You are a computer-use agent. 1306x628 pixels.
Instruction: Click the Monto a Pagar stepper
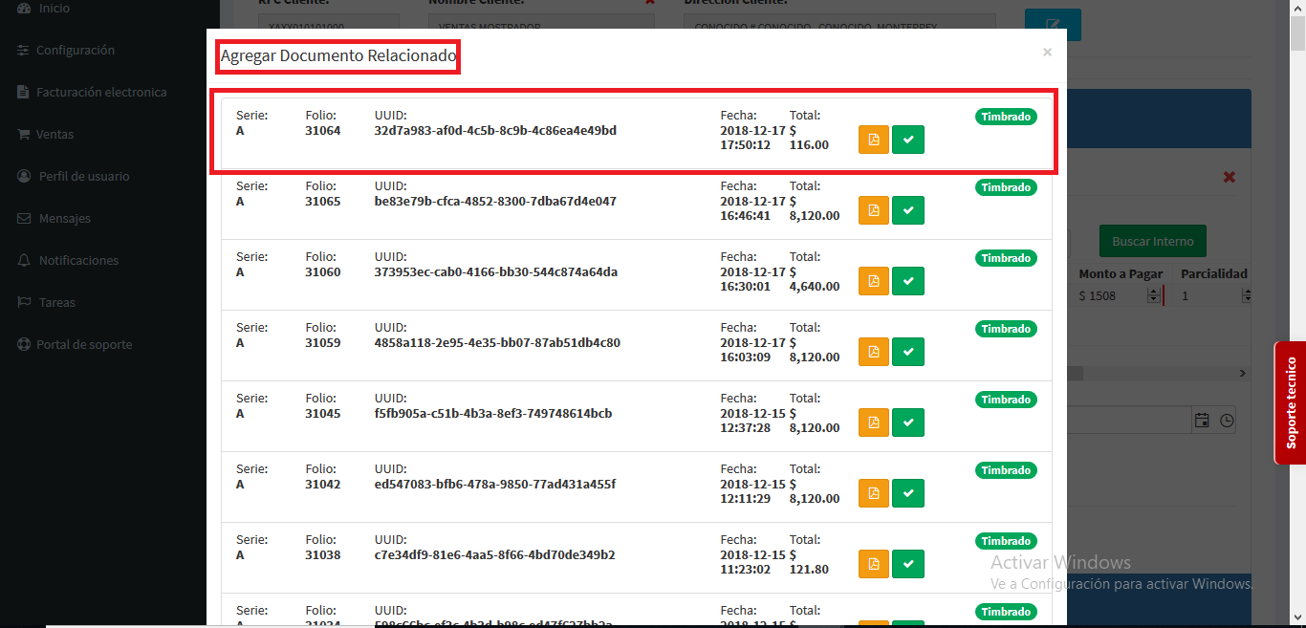pyautogui.click(x=1152, y=296)
